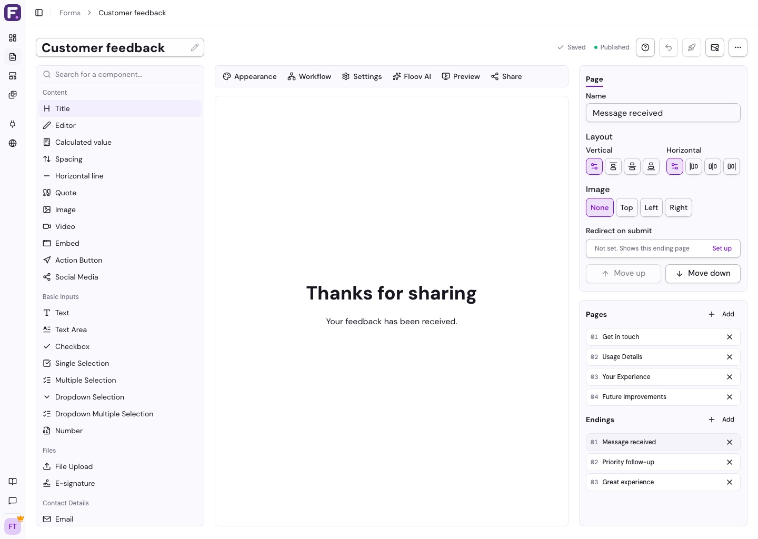Image resolution: width=758 pixels, height=539 pixels.
Task: Select the third Vertical alignment option
Action: 632,166
